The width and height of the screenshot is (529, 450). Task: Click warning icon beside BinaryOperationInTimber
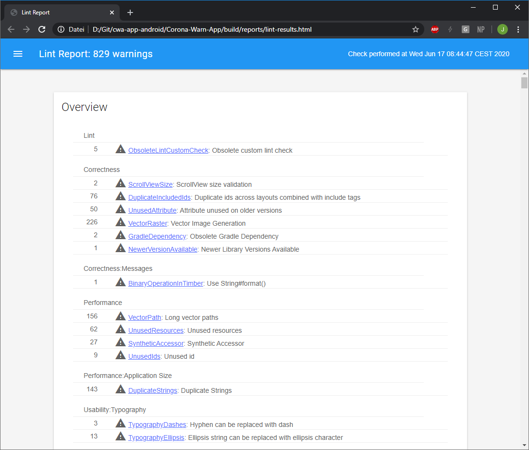pos(121,282)
